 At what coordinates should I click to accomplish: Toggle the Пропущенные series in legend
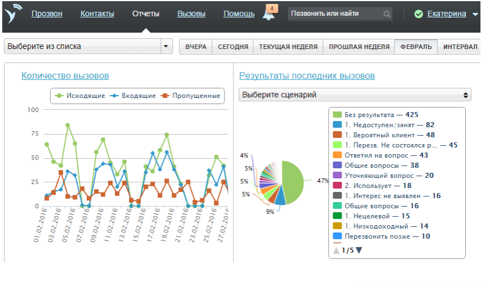click(191, 96)
